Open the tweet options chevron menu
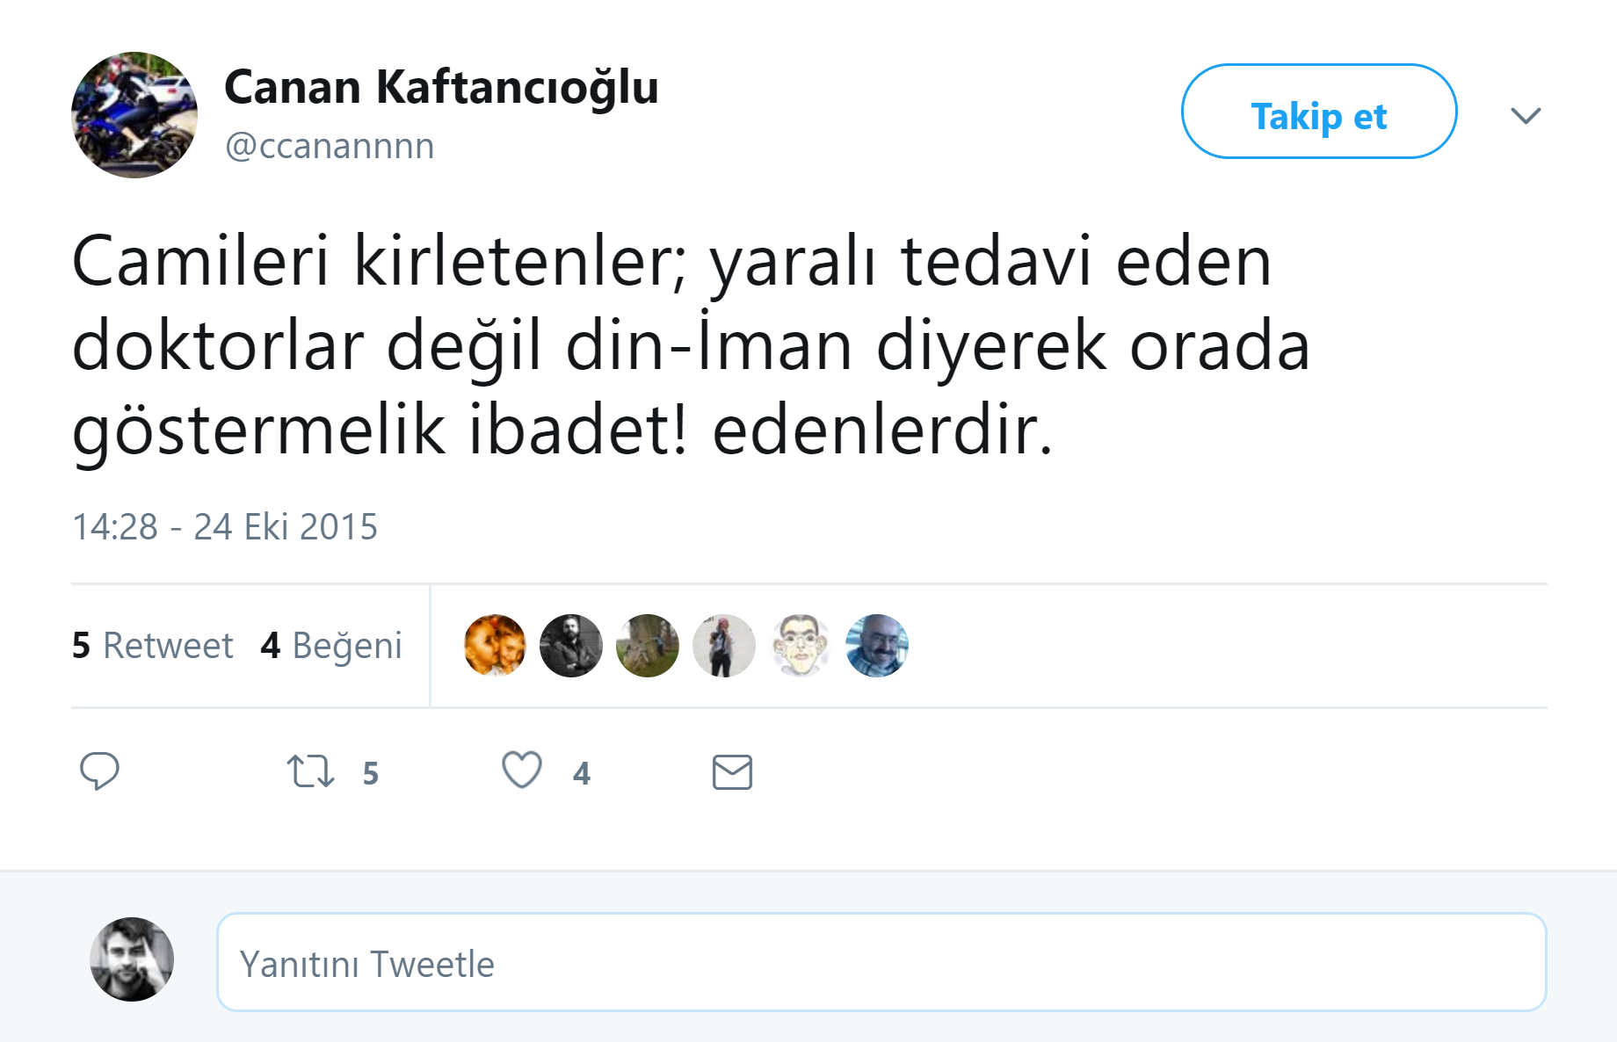The image size is (1617, 1042). tap(1526, 115)
